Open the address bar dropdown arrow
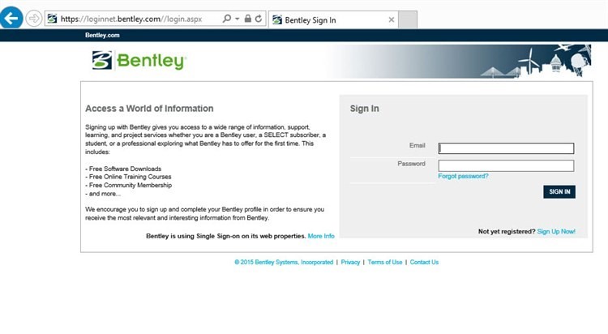608x334 pixels. [x=237, y=19]
